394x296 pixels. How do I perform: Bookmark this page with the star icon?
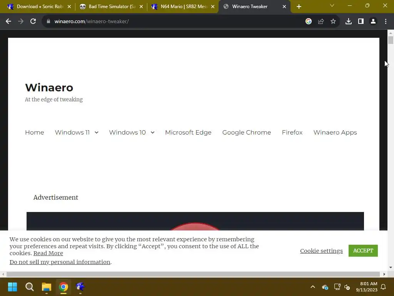pyautogui.click(x=333, y=22)
